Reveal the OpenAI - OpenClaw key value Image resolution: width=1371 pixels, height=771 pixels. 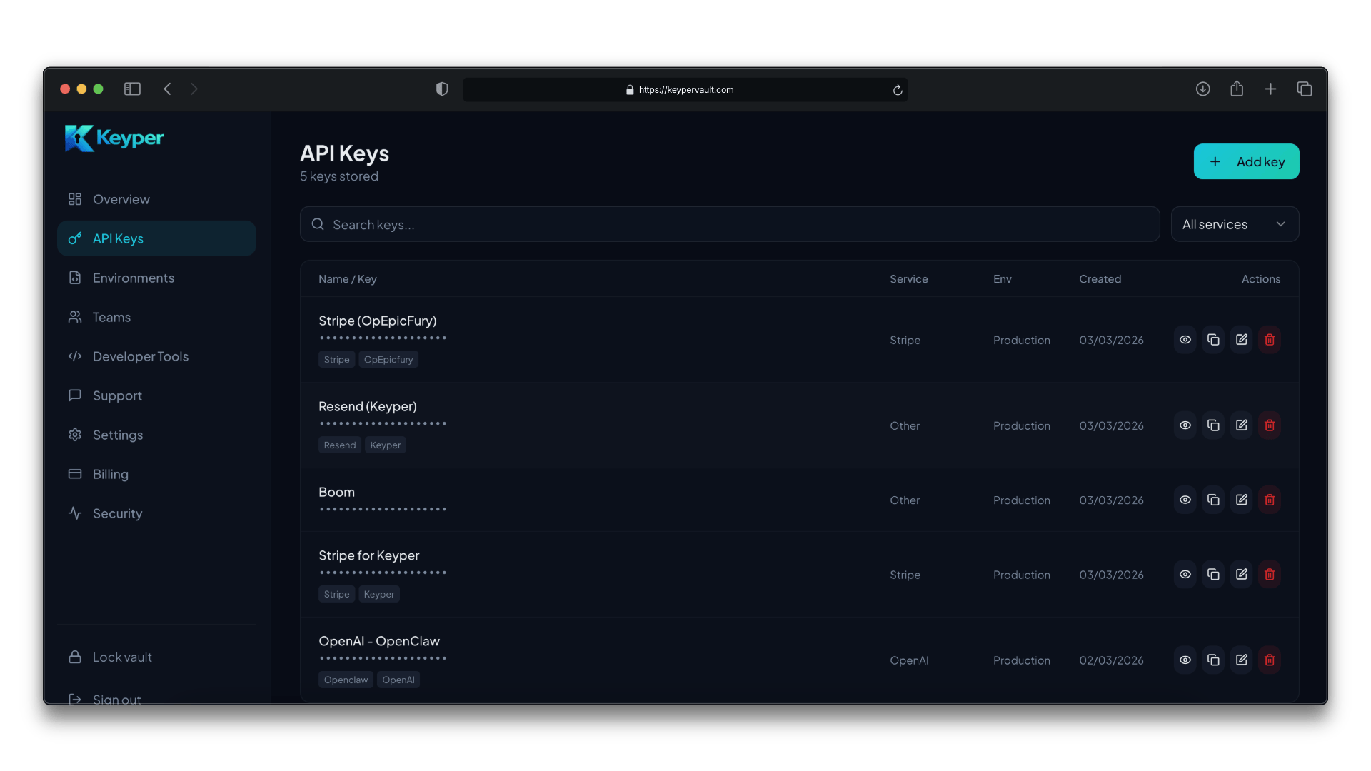click(x=1185, y=660)
